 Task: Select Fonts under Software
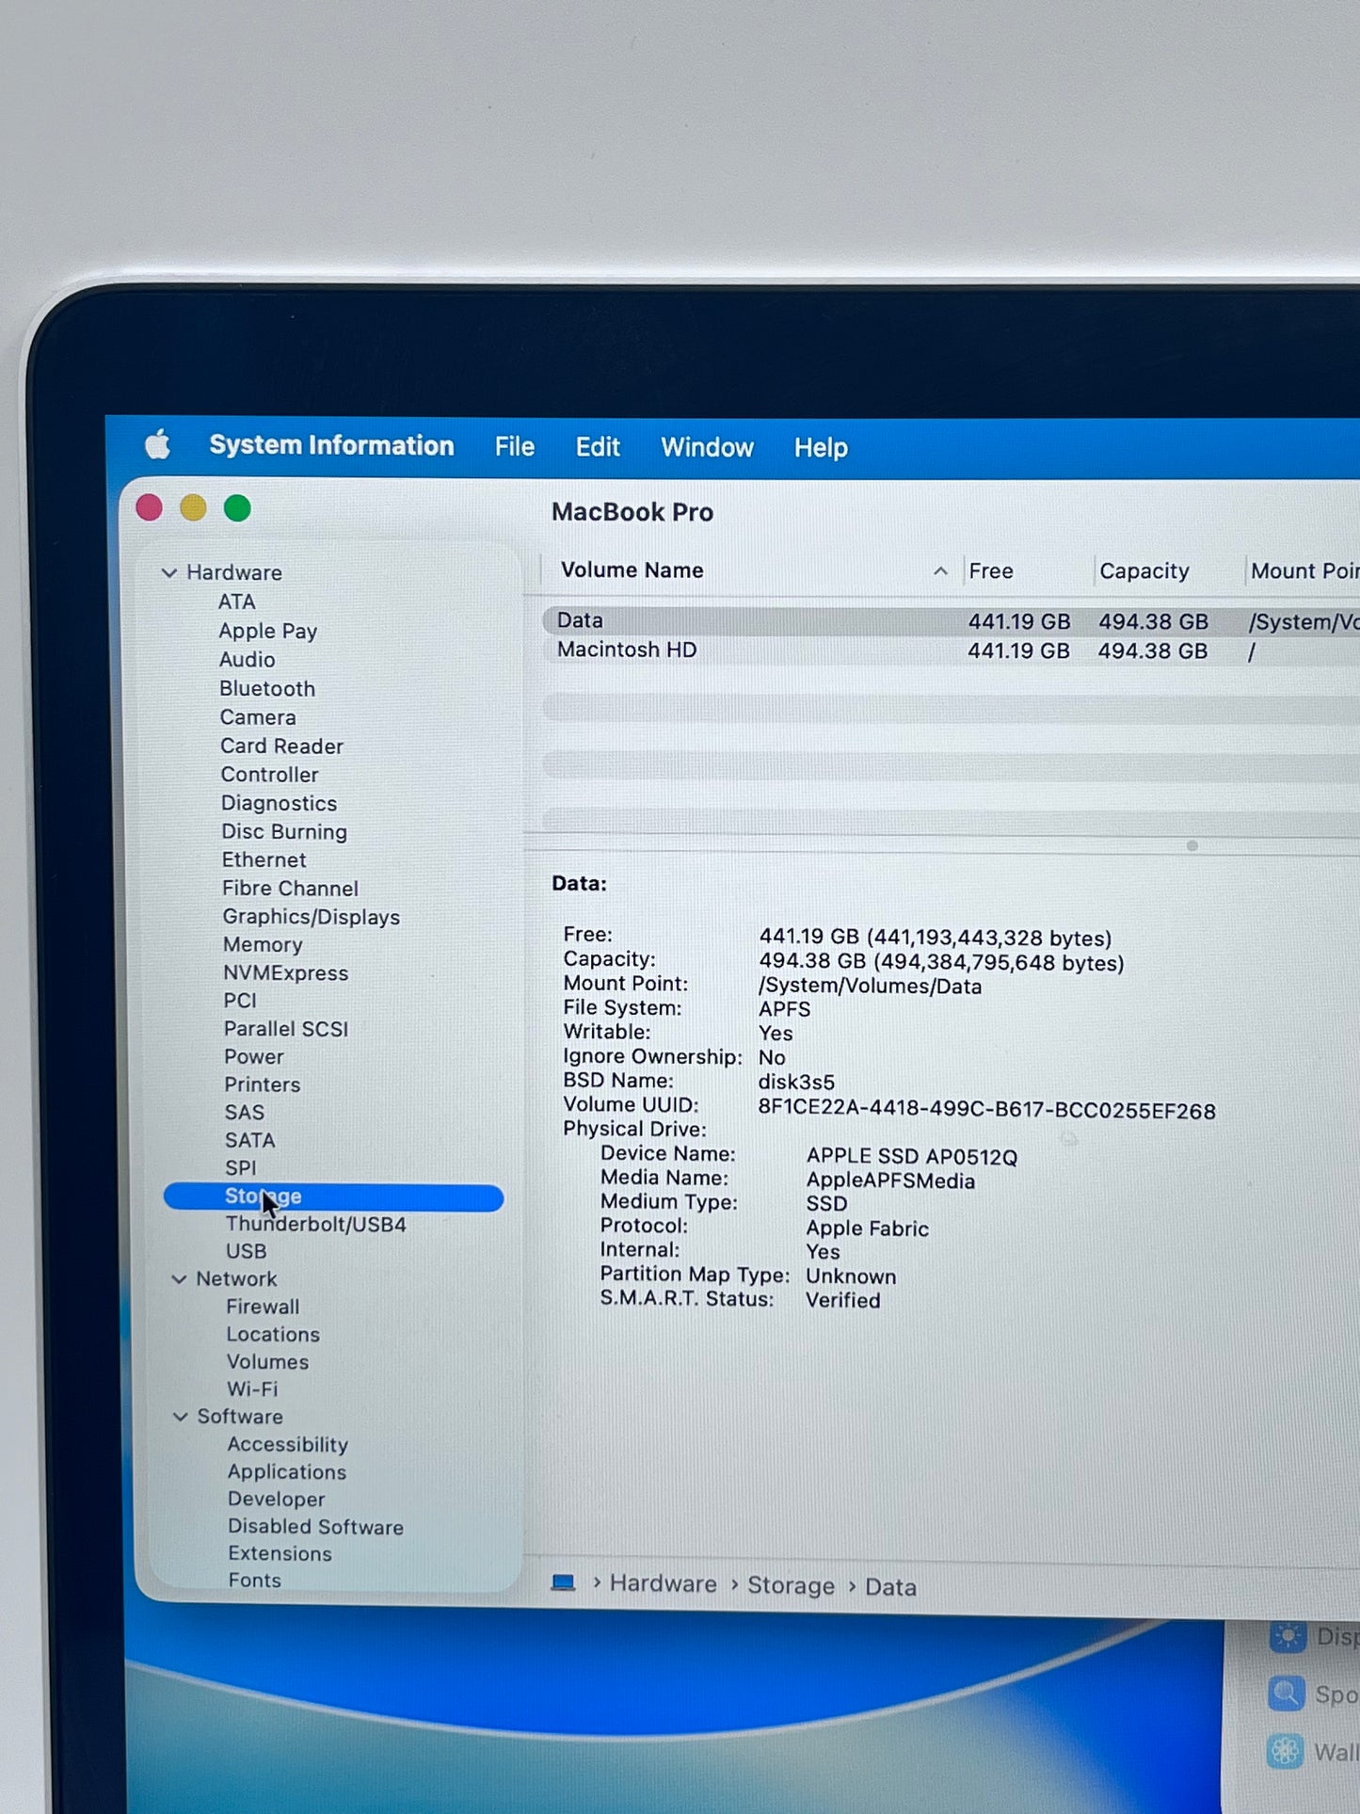(x=255, y=1580)
